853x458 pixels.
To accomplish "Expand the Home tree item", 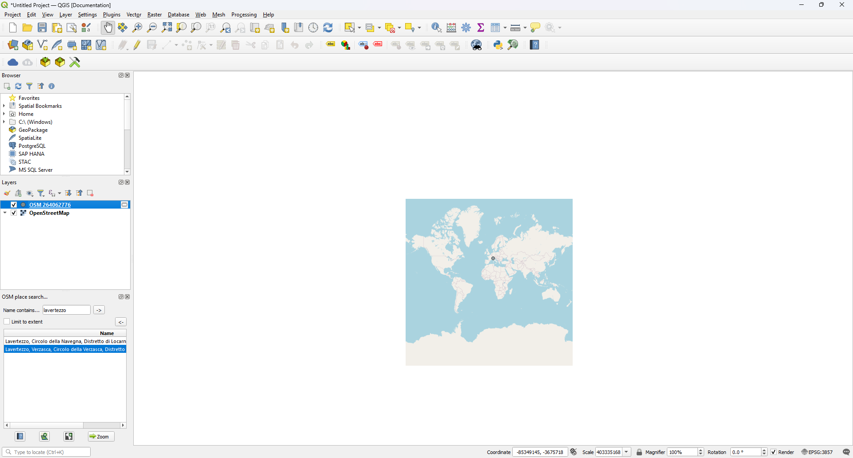I will [x=4, y=114].
